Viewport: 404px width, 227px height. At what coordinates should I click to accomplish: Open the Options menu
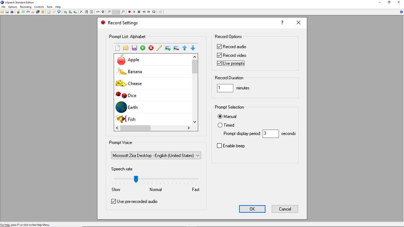pyautogui.click(x=12, y=7)
